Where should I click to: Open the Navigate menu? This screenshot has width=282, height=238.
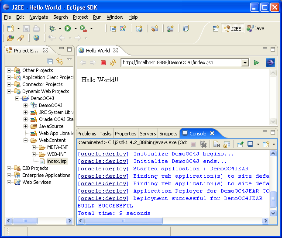[x=39, y=17]
